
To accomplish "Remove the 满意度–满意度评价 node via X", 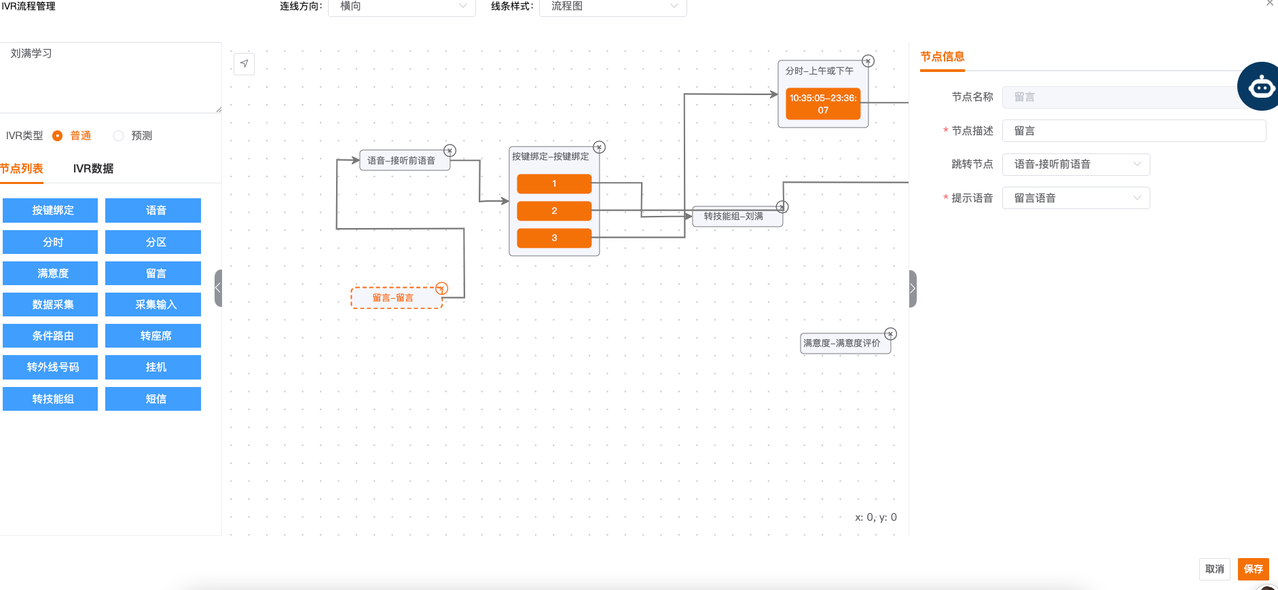I will click(890, 334).
